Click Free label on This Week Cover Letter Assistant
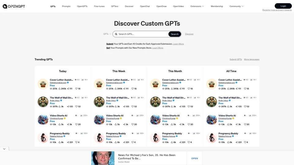The image size is (294, 165). [108, 86]
